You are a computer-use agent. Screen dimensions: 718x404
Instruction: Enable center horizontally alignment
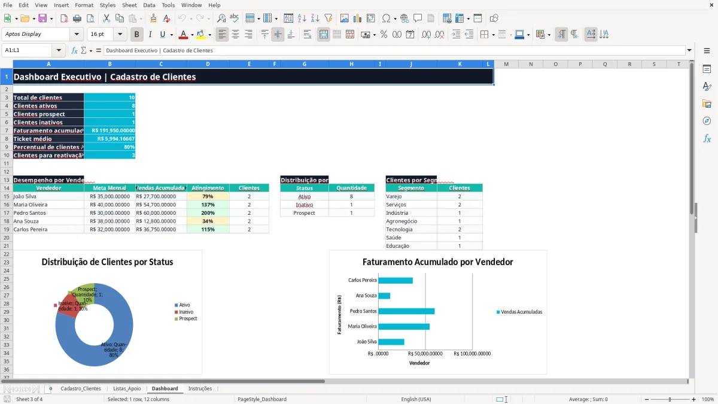click(x=235, y=35)
